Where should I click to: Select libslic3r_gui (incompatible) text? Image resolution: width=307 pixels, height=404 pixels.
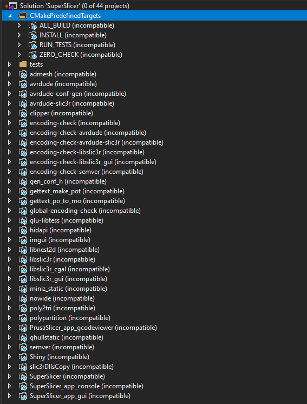[x=69, y=279]
